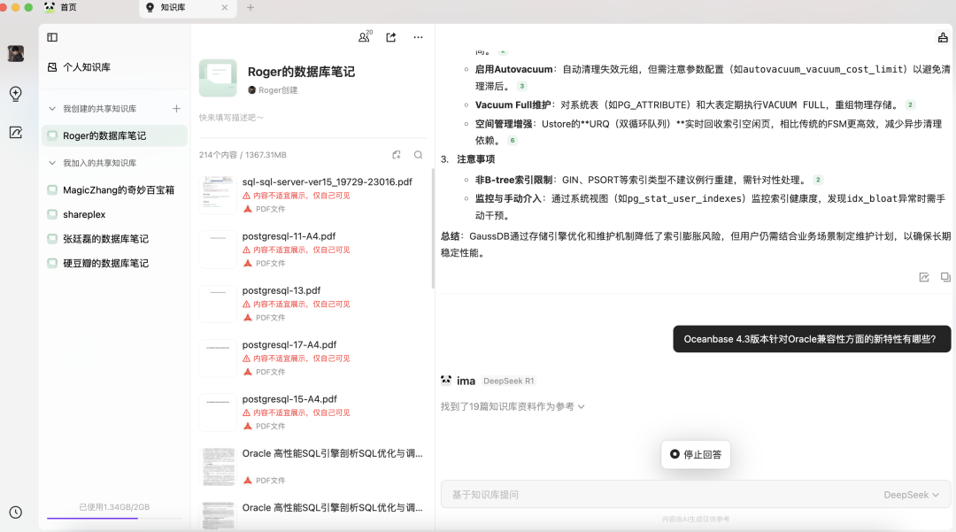
Task: Open postgresql-15-A4.pdf
Action: 289,398
